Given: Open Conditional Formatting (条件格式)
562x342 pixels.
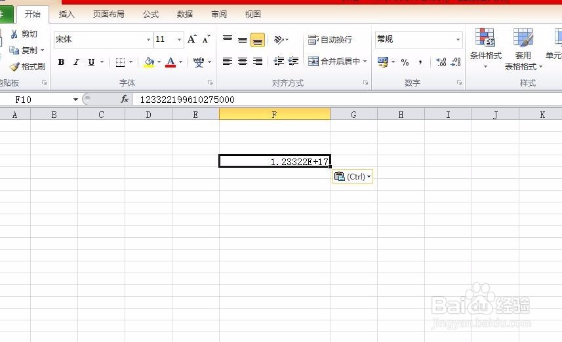Looking at the screenshot, I should tap(485, 48).
